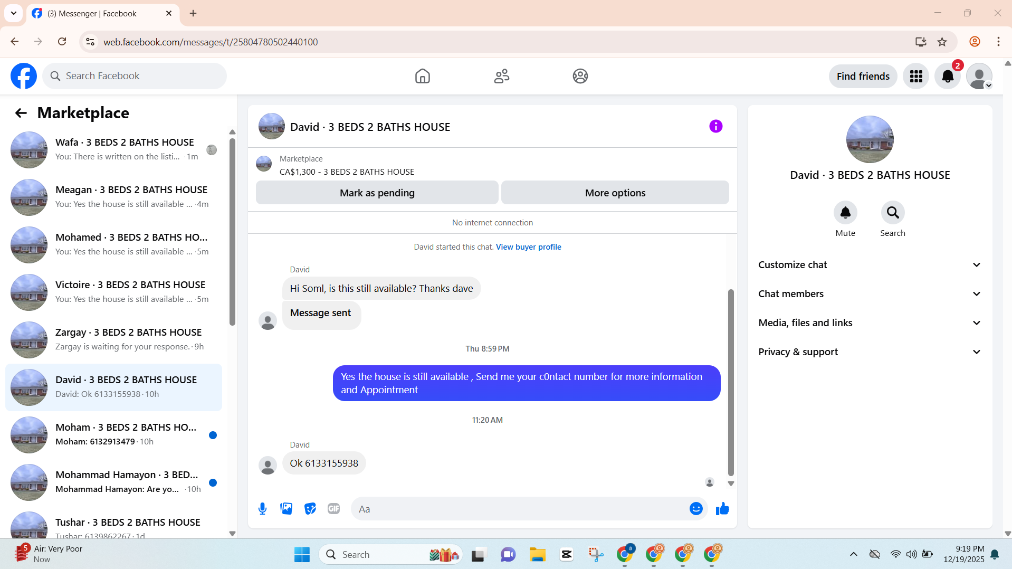
Task: Choose a sticker from sticker icon
Action: (x=310, y=509)
